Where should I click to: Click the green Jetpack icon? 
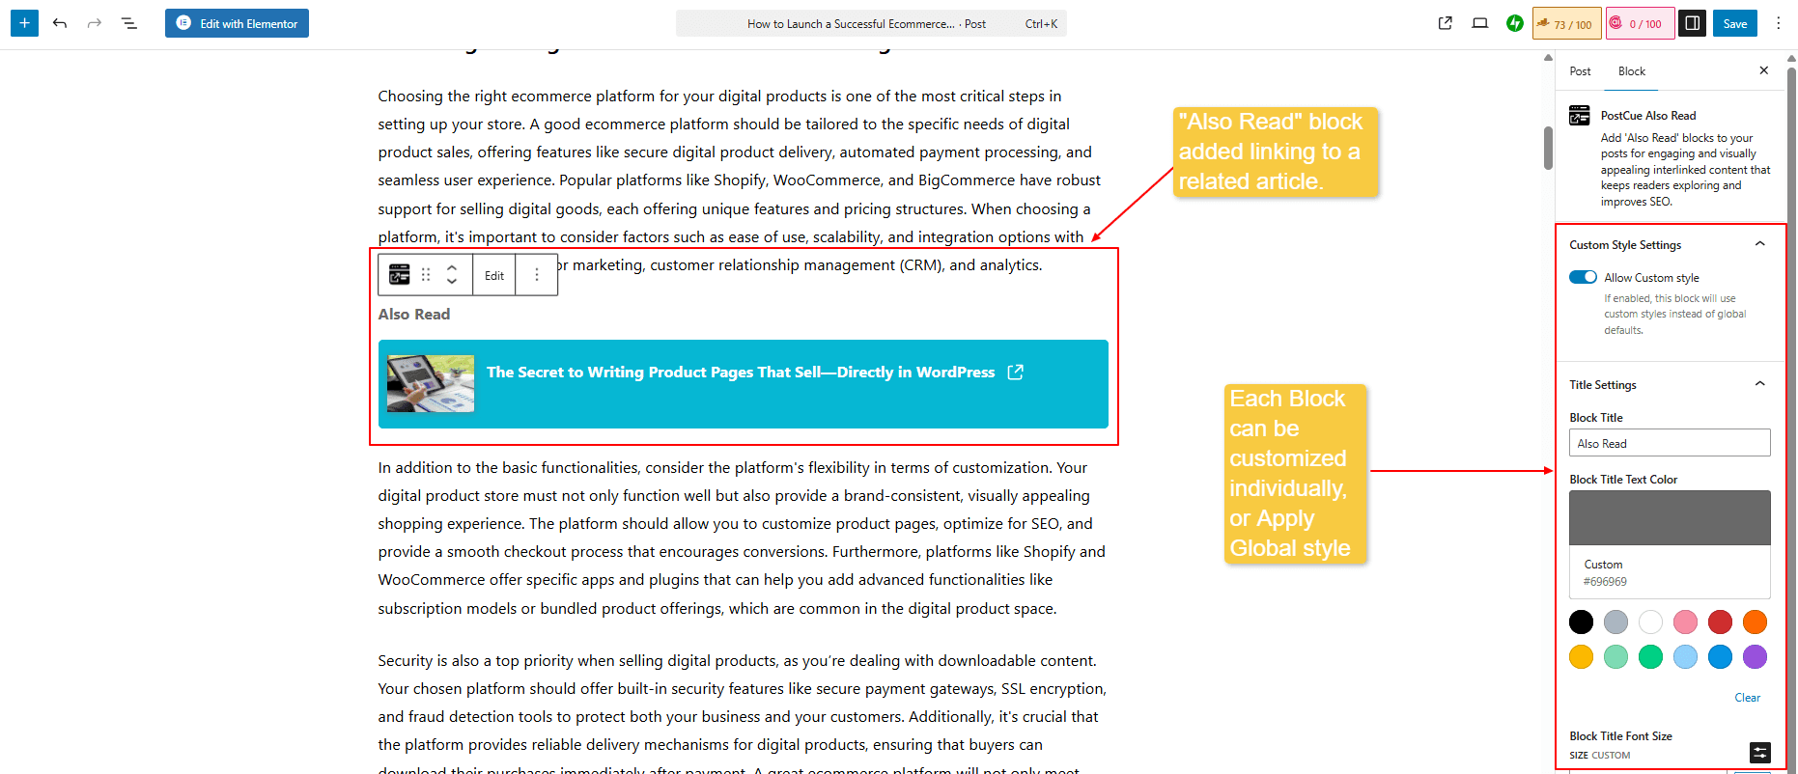click(1515, 23)
